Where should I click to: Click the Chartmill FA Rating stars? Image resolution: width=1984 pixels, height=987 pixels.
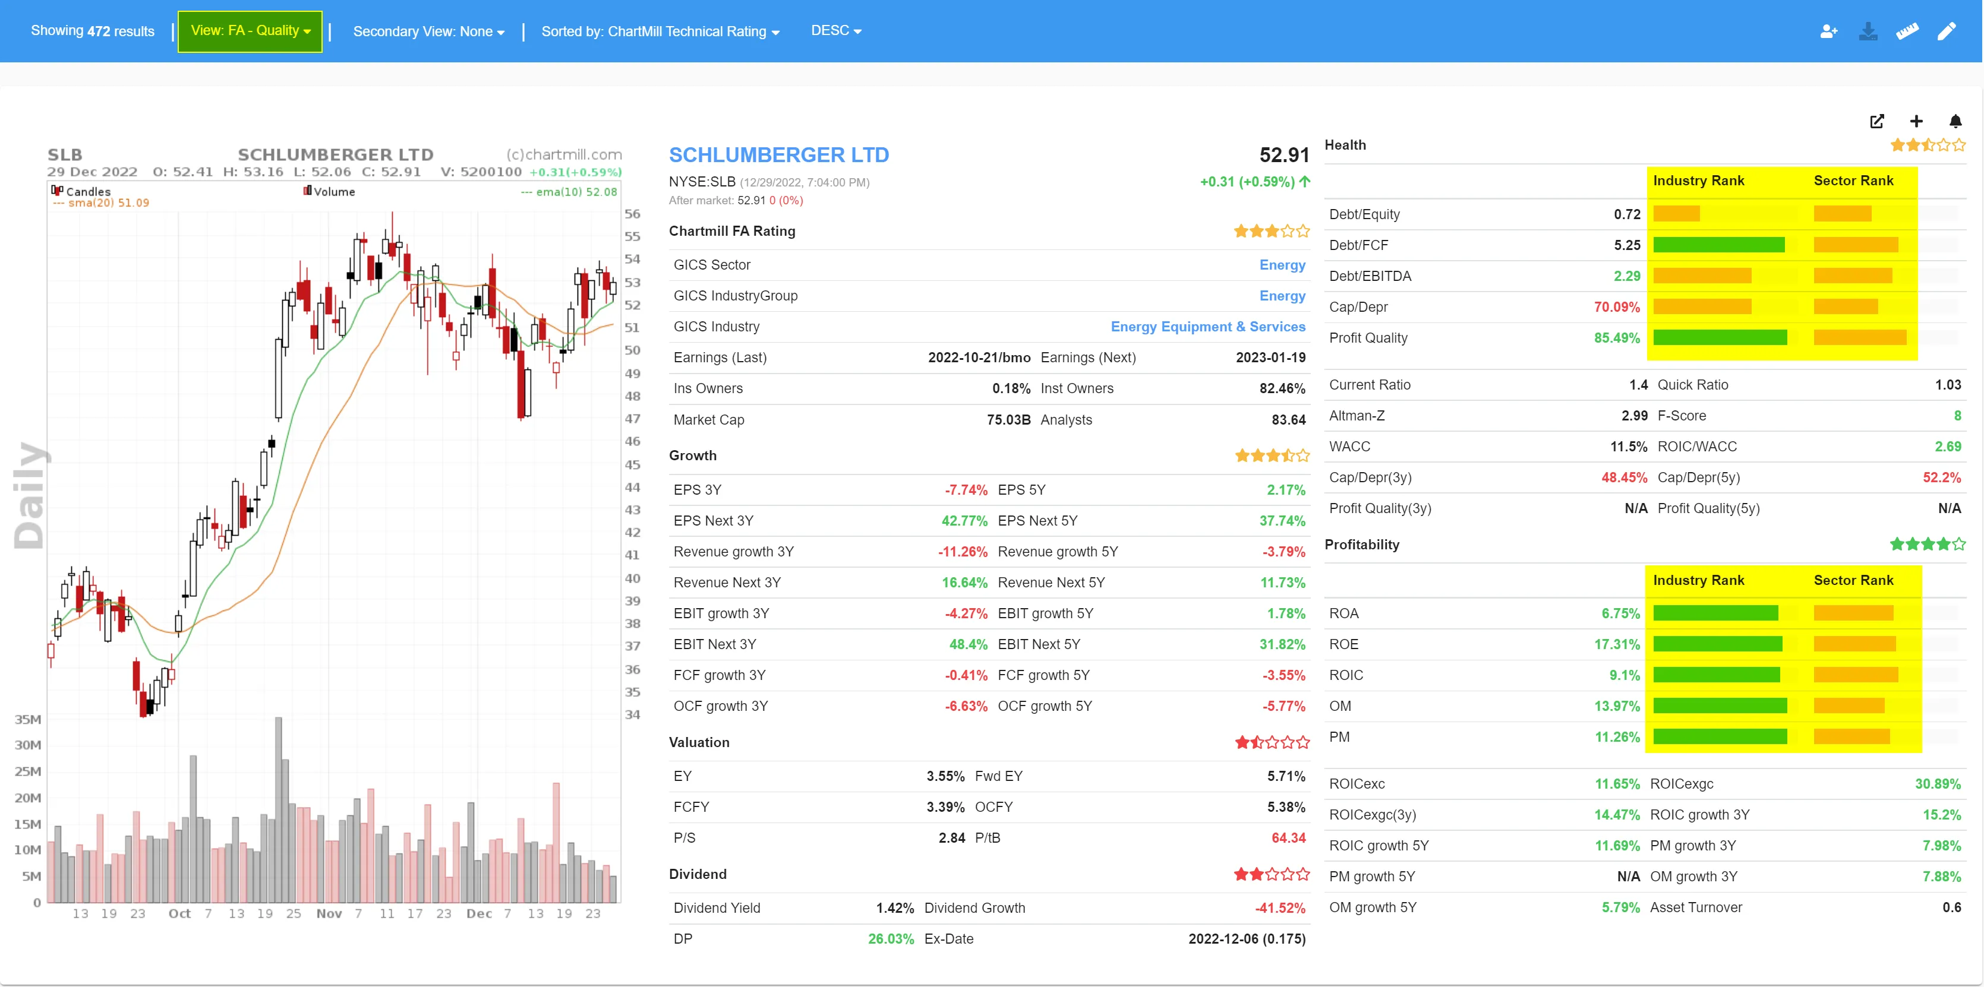pos(1271,231)
